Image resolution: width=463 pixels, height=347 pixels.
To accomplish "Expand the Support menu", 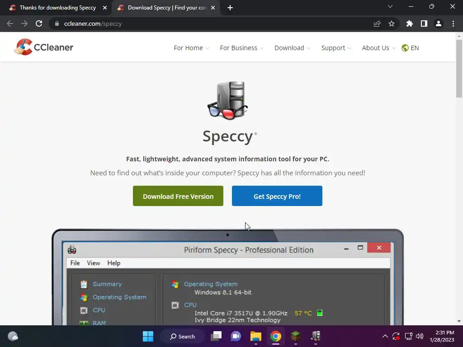I will point(336,48).
